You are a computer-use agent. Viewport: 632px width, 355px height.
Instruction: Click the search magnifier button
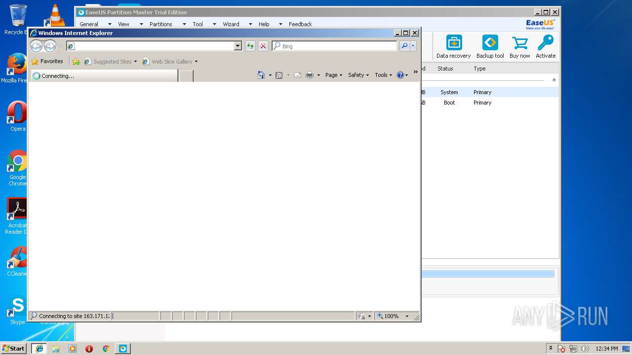click(404, 46)
